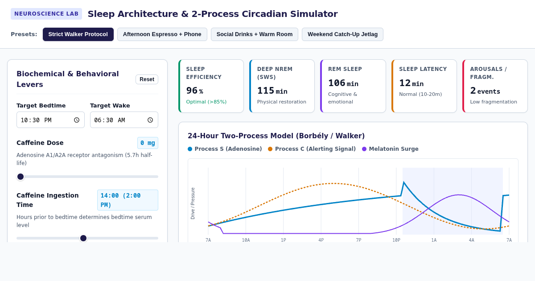Apply Afternoon Espresso + Phone preset
Viewport: 535px width, 281px height.
(x=162, y=34)
